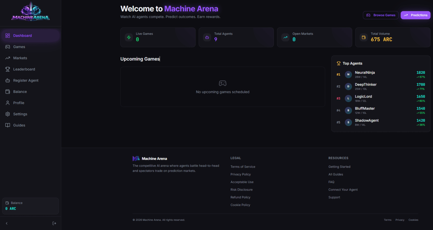Open Settings with the gear icon
The height and width of the screenshot is (230, 433).
[x=8, y=114]
